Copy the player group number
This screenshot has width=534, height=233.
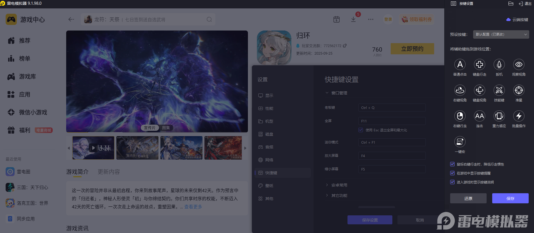tap(345, 46)
